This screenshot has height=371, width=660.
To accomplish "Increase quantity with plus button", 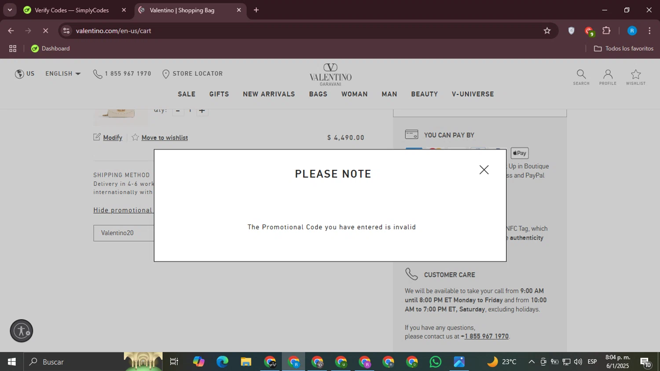I will (202, 111).
